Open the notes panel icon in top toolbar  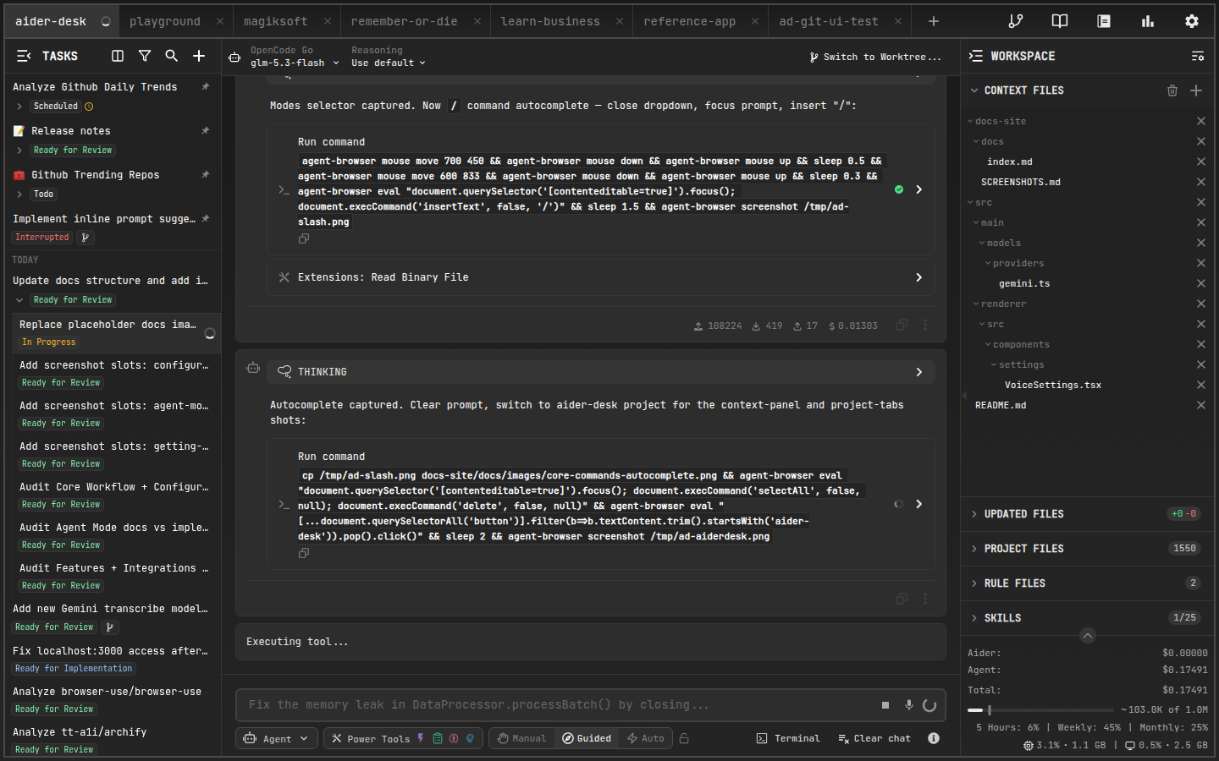1104,21
